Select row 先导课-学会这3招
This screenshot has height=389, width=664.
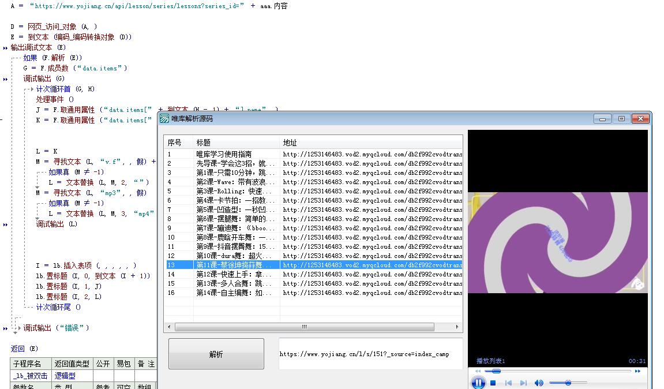coord(313,163)
